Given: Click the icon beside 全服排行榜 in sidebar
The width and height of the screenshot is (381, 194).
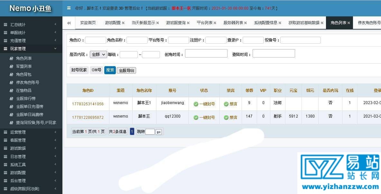Looking at the screenshot, I should coord(11,99).
